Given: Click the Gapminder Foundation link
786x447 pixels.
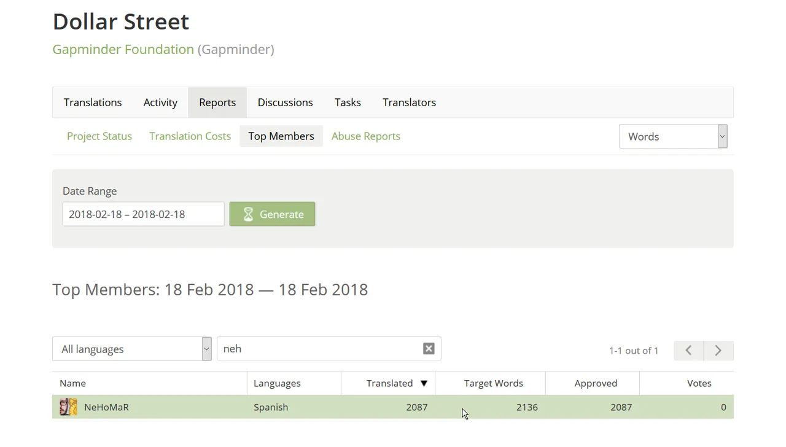Looking at the screenshot, I should tap(123, 49).
